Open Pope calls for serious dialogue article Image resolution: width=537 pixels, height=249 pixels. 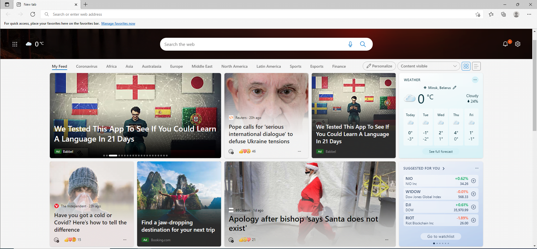tap(261, 134)
